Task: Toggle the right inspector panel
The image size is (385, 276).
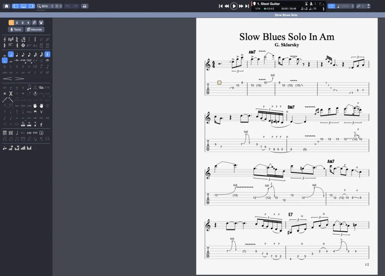Action: 32,6
